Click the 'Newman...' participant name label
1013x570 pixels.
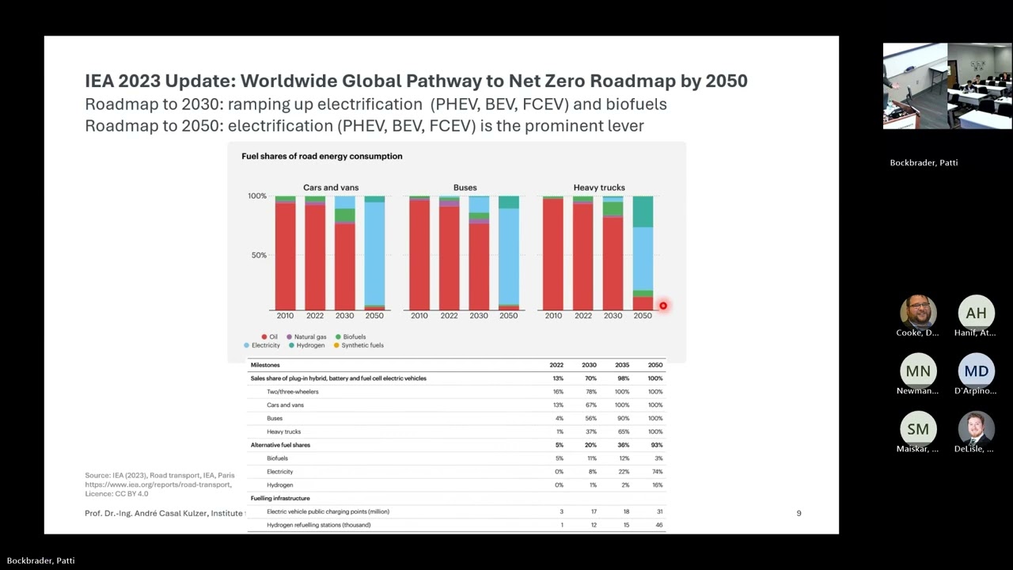point(917,391)
